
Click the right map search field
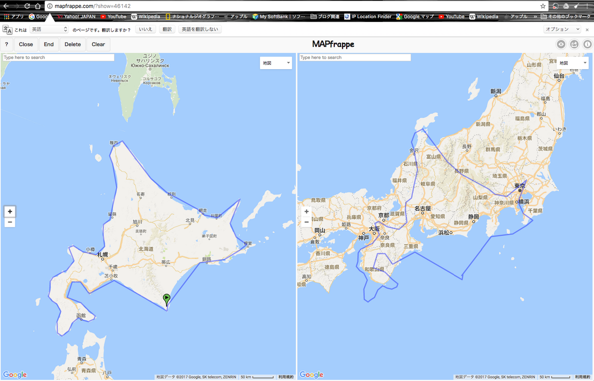pyautogui.click(x=355, y=58)
